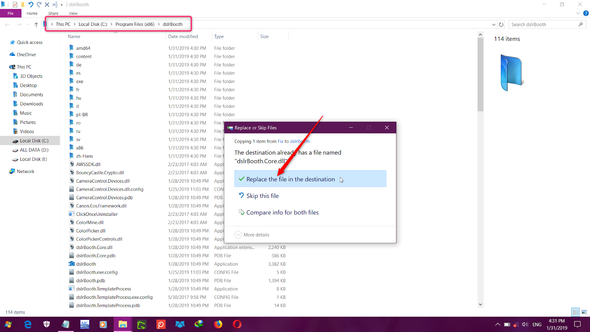Launch Microsoft Edge from the taskbar
The height and width of the screenshot is (332, 590).
(28, 324)
